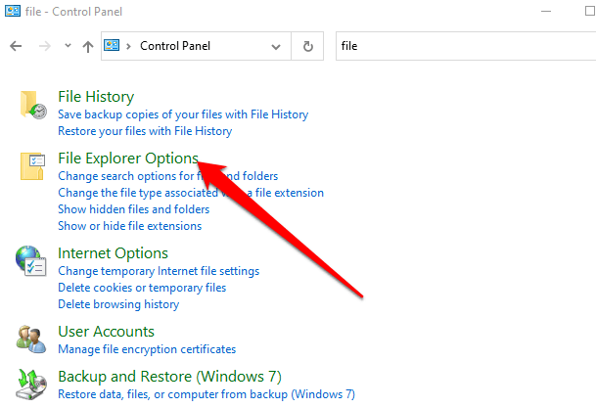Open the recent locations dropdown chevron

click(x=68, y=46)
